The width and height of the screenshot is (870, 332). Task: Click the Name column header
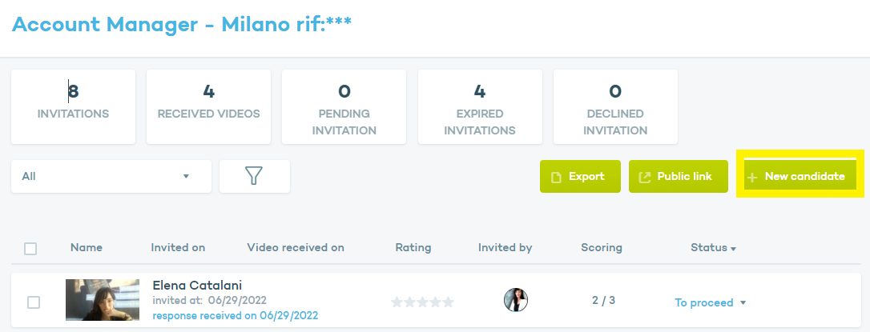[87, 248]
